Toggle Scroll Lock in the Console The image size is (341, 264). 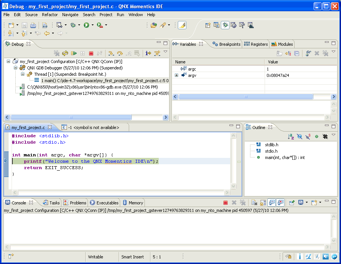[262, 202]
